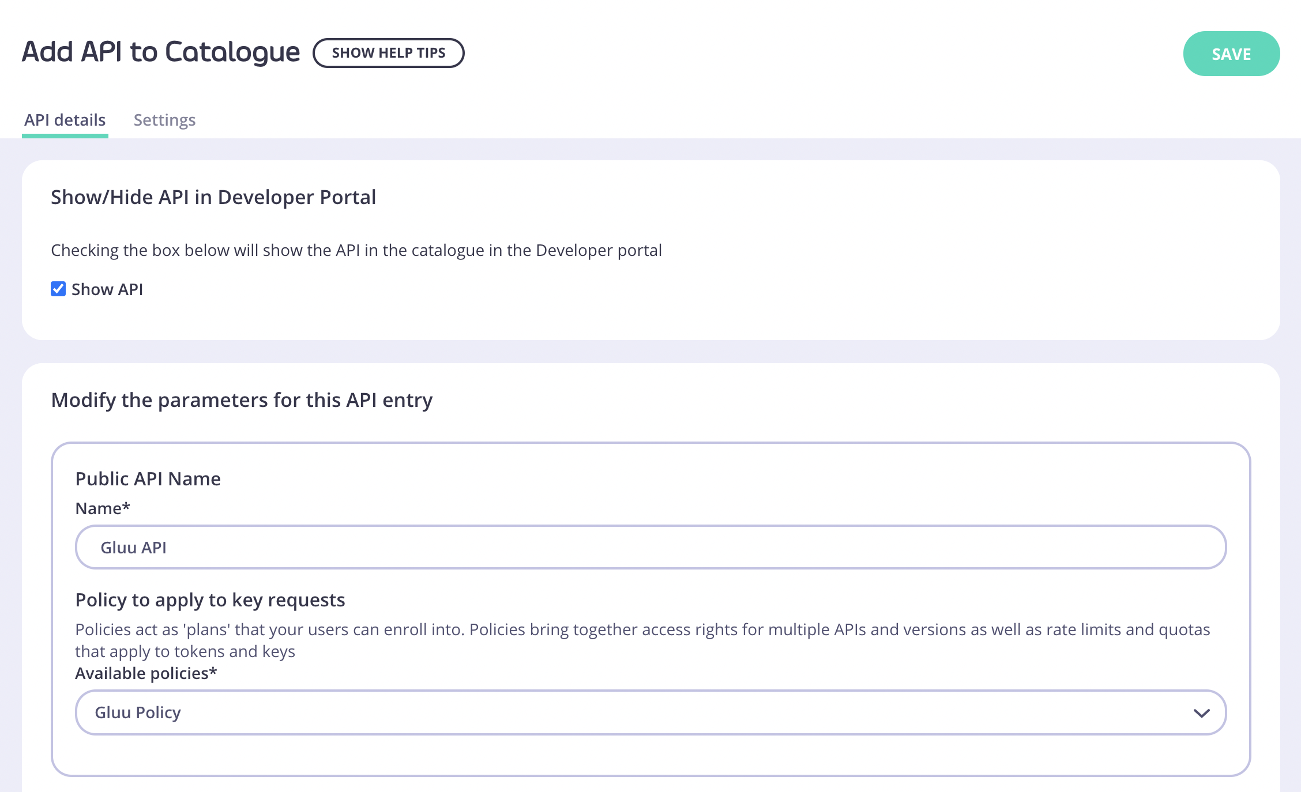Click the chevron arrow in policies dropdown

(1201, 713)
